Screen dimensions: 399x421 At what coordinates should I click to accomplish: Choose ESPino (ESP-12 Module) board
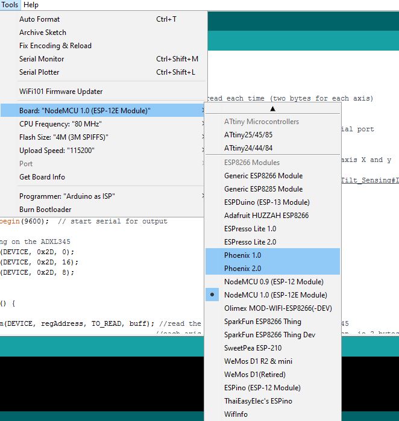point(272,388)
